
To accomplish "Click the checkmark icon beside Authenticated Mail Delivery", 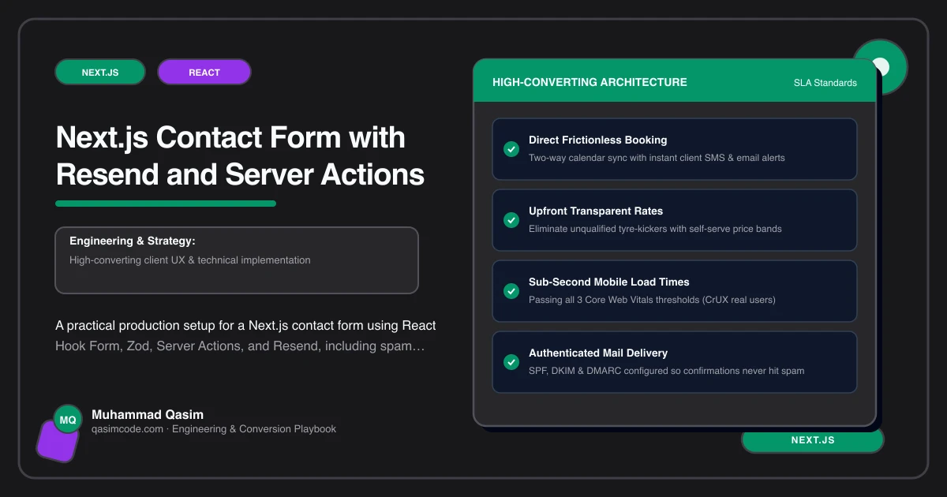I will click(511, 362).
